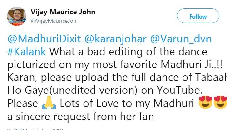Click the @VijayMauriceJoh handle

[53, 21]
